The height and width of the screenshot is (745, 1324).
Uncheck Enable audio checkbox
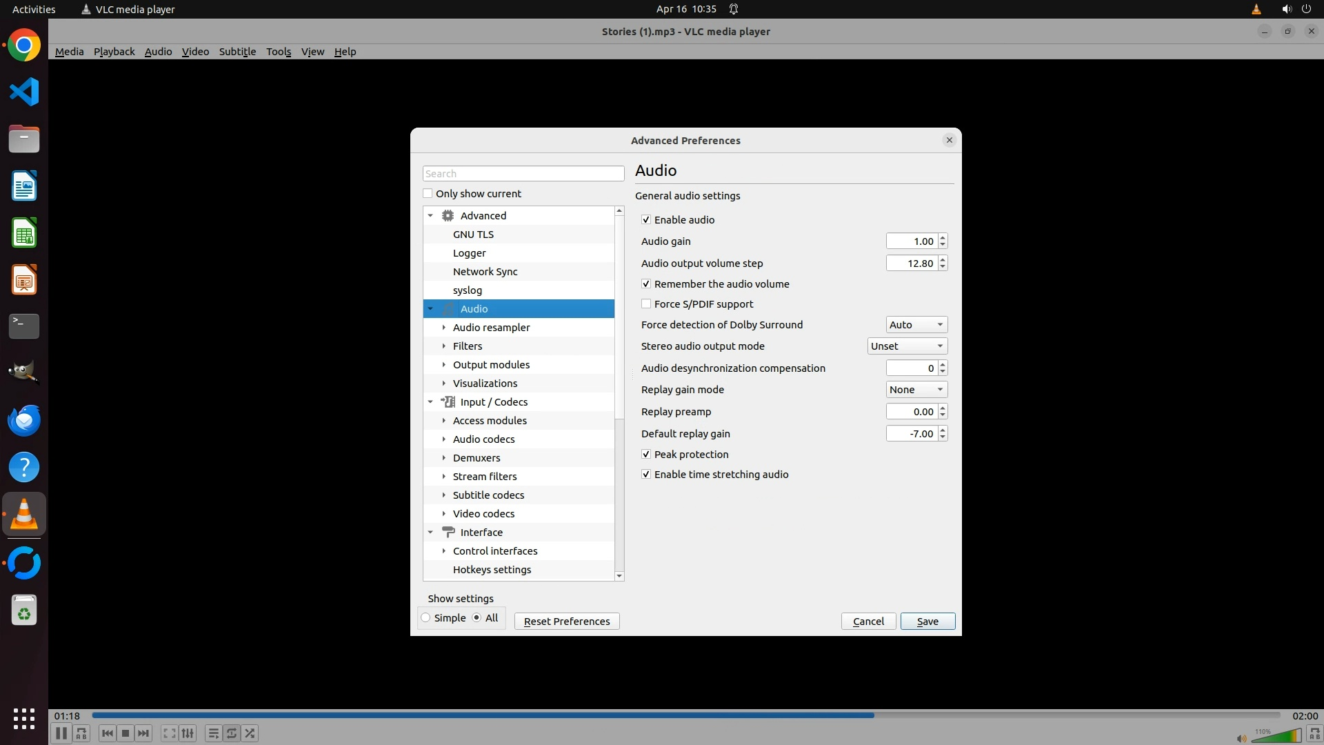(646, 220)
